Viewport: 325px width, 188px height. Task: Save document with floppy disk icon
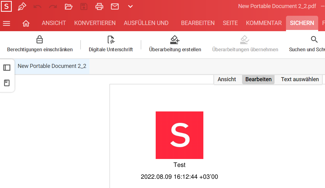tap(84, 6)
